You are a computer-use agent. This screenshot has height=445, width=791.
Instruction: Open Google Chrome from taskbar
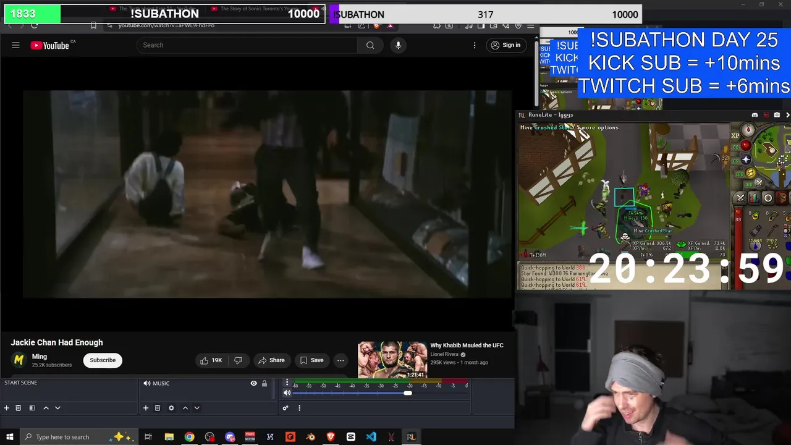[189, 437]
